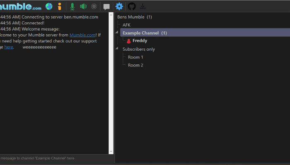
Task: Toggle microphone mute with green mic icon
Action: point(72,7)
